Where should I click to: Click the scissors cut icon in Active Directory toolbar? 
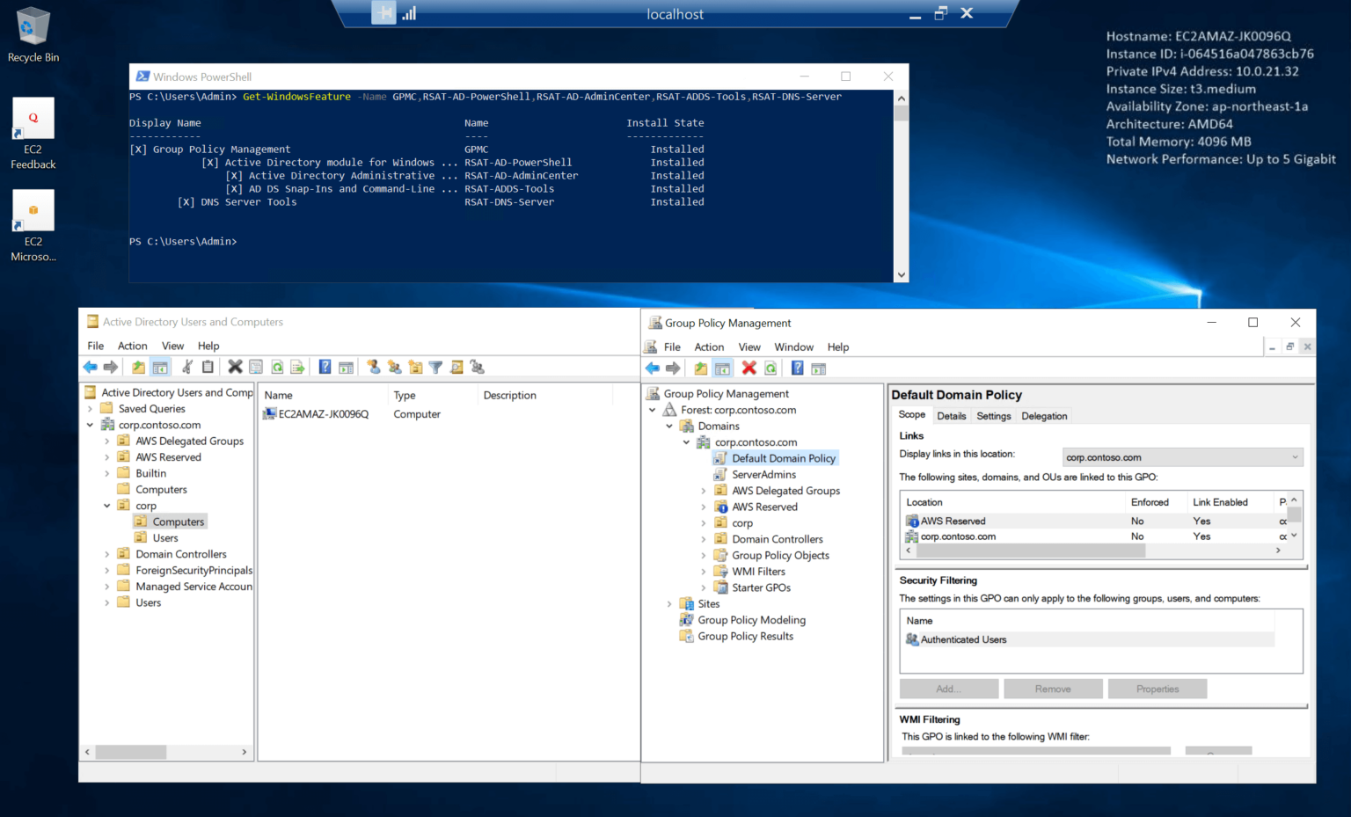point(187,367)
